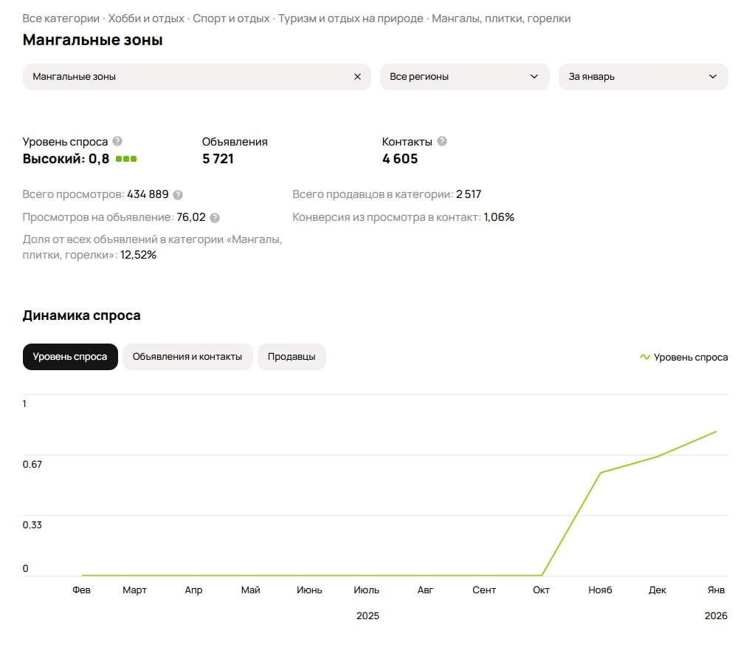
Task: Click the Янв label on chart axis
Action: (716, 590)
